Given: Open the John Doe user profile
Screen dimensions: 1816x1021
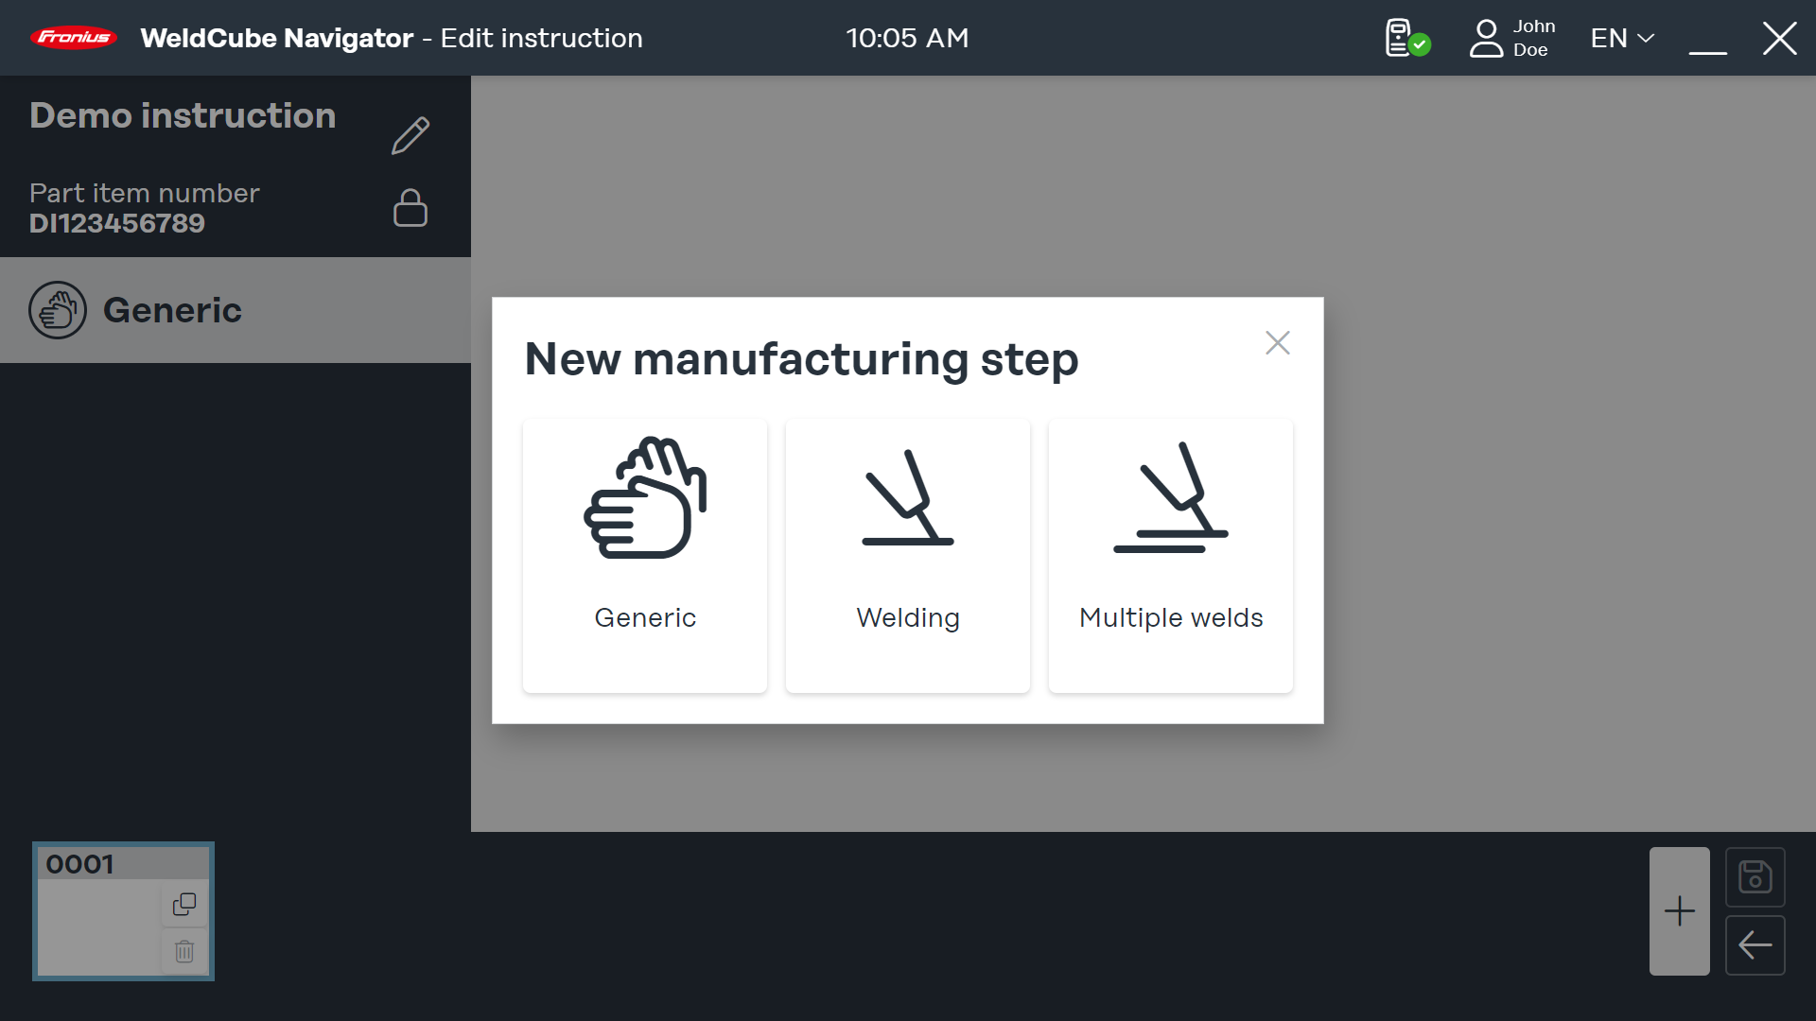Looking at the screenshot, I should pos(1511,38).
